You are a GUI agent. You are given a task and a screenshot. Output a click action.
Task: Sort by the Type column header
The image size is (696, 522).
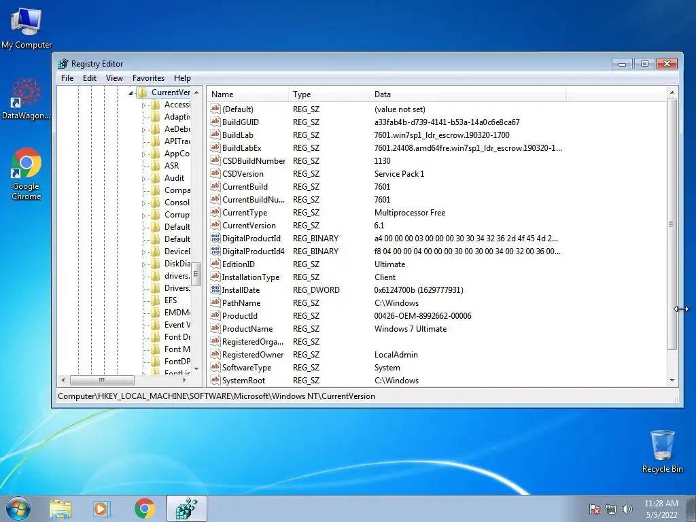(330, 94)
